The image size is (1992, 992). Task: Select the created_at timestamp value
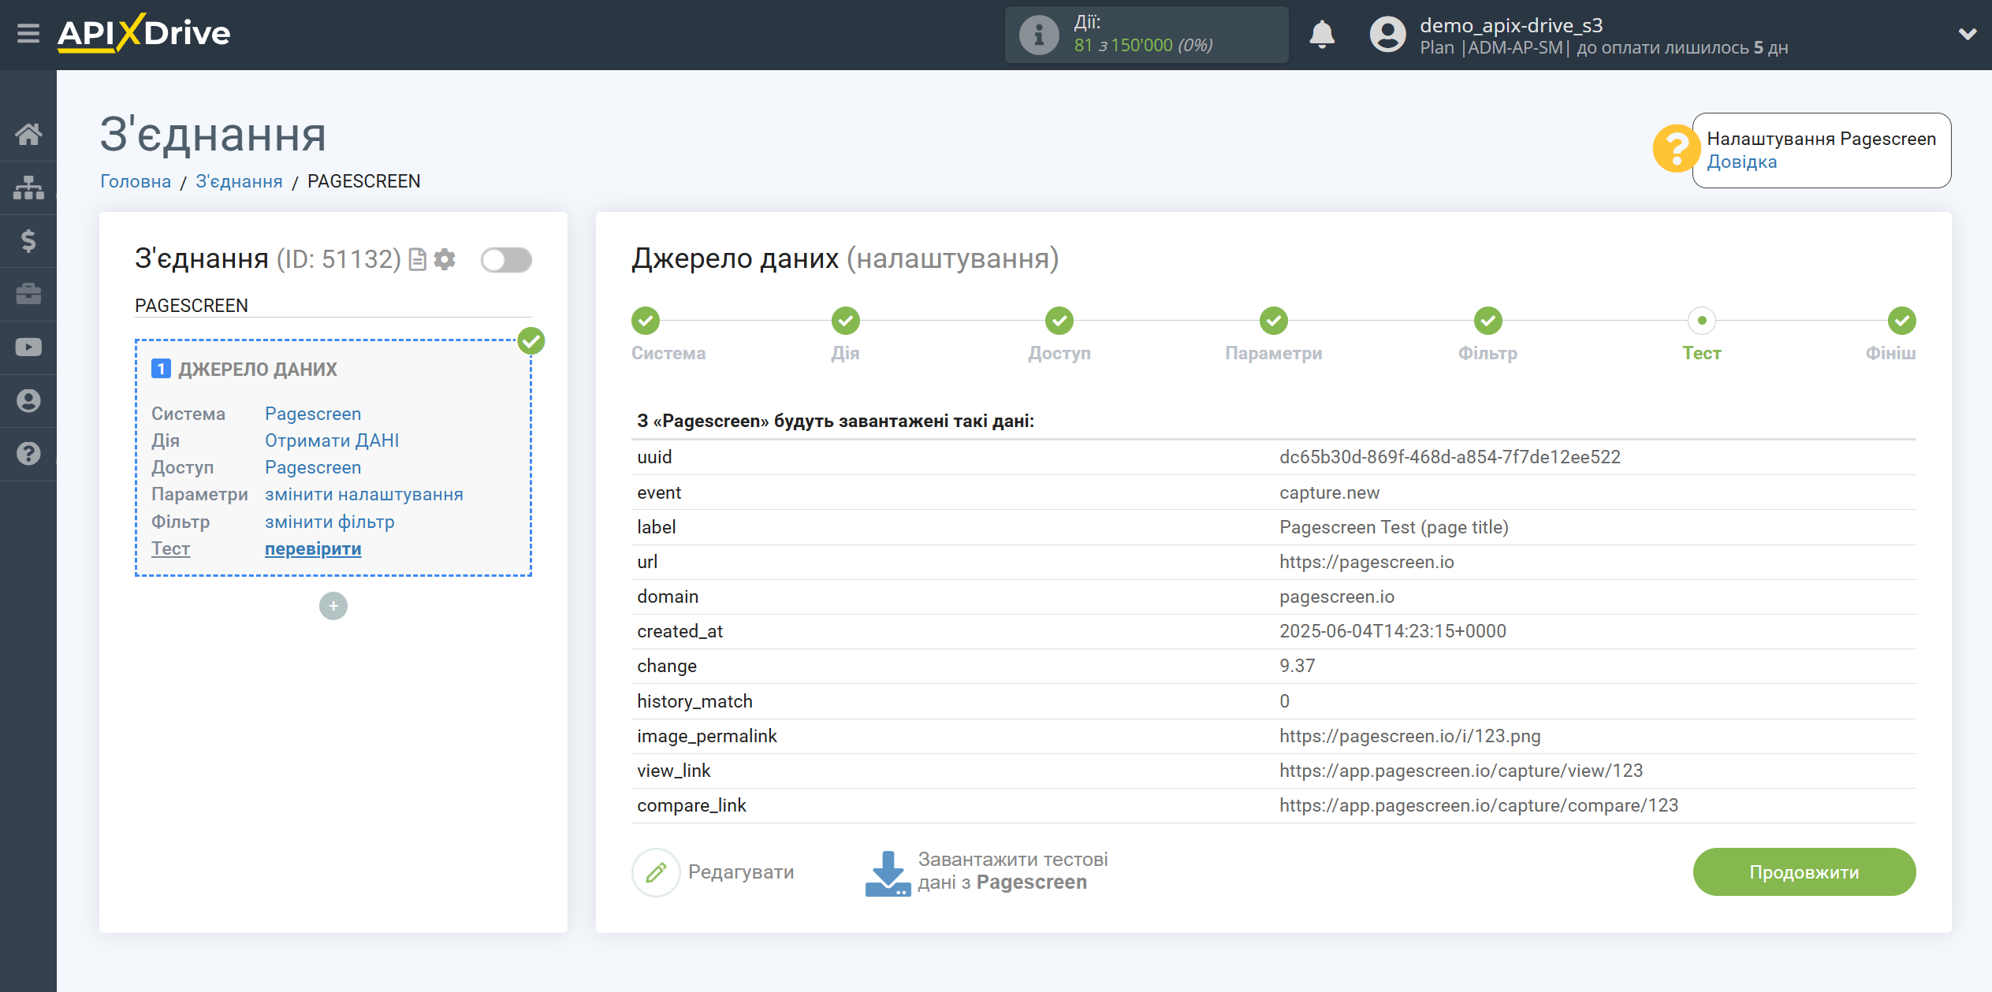click(1392, 631)
